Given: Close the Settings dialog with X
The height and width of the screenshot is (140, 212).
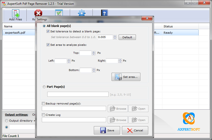Looking at the screenshot, I should pos(147,18).
